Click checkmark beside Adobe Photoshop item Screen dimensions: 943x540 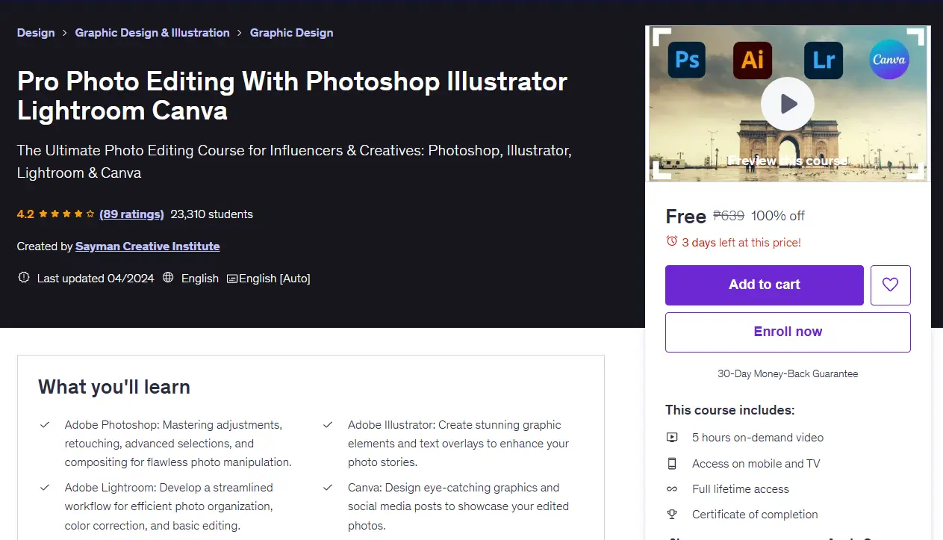(45, 424)
